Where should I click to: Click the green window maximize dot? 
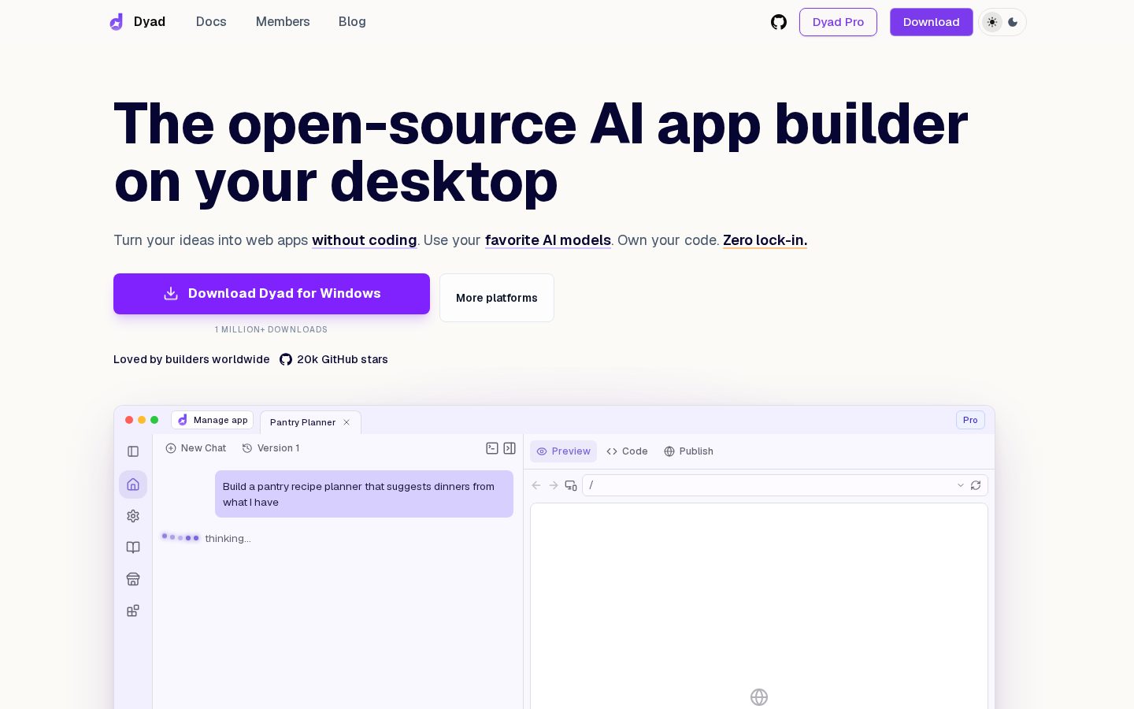click(154, 420)
